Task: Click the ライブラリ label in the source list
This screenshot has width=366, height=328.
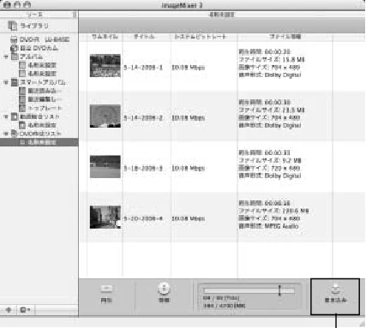Action: [34, 26]
